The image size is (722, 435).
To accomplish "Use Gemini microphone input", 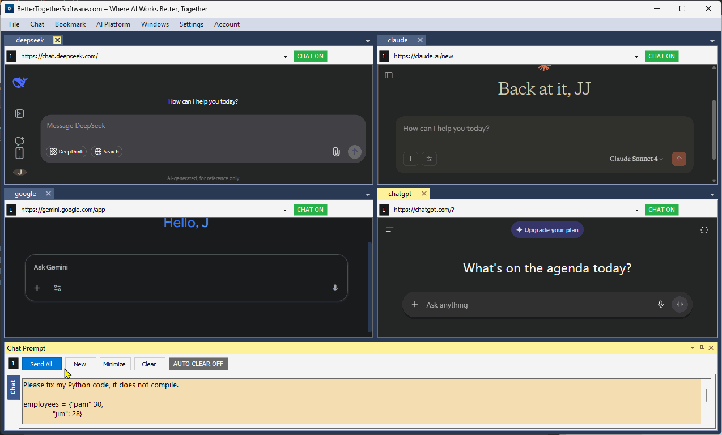I will coord(335,288).
